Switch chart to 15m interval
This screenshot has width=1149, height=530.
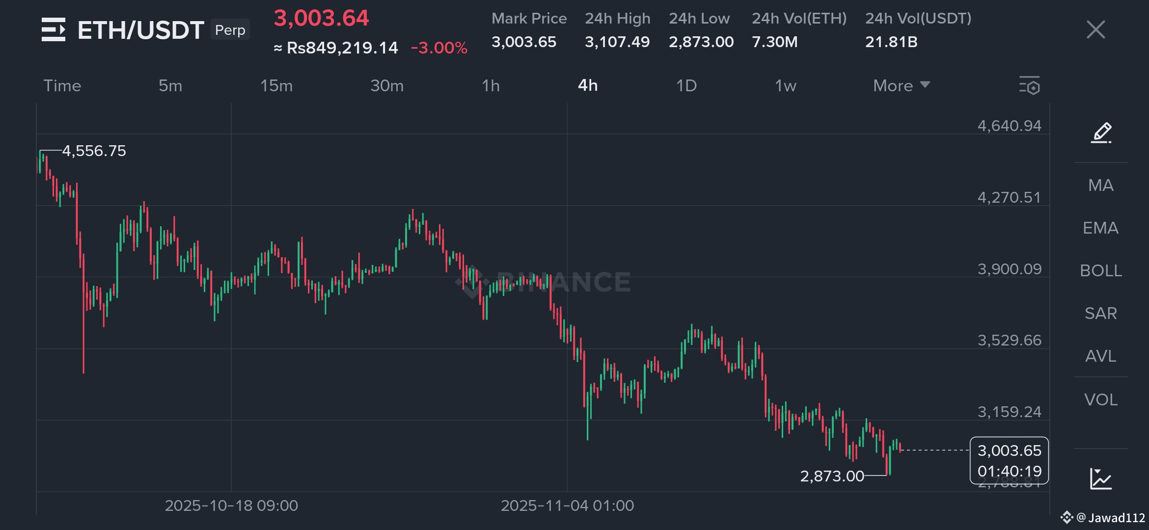(276, 86)
